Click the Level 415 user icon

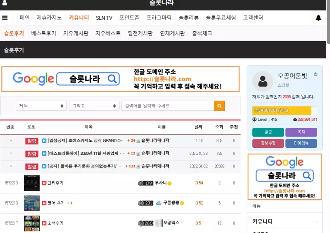click(x=254, y=119)
